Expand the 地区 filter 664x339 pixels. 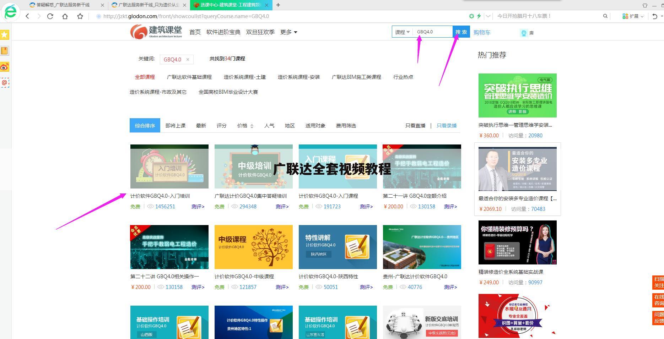(x=290, y=126)
